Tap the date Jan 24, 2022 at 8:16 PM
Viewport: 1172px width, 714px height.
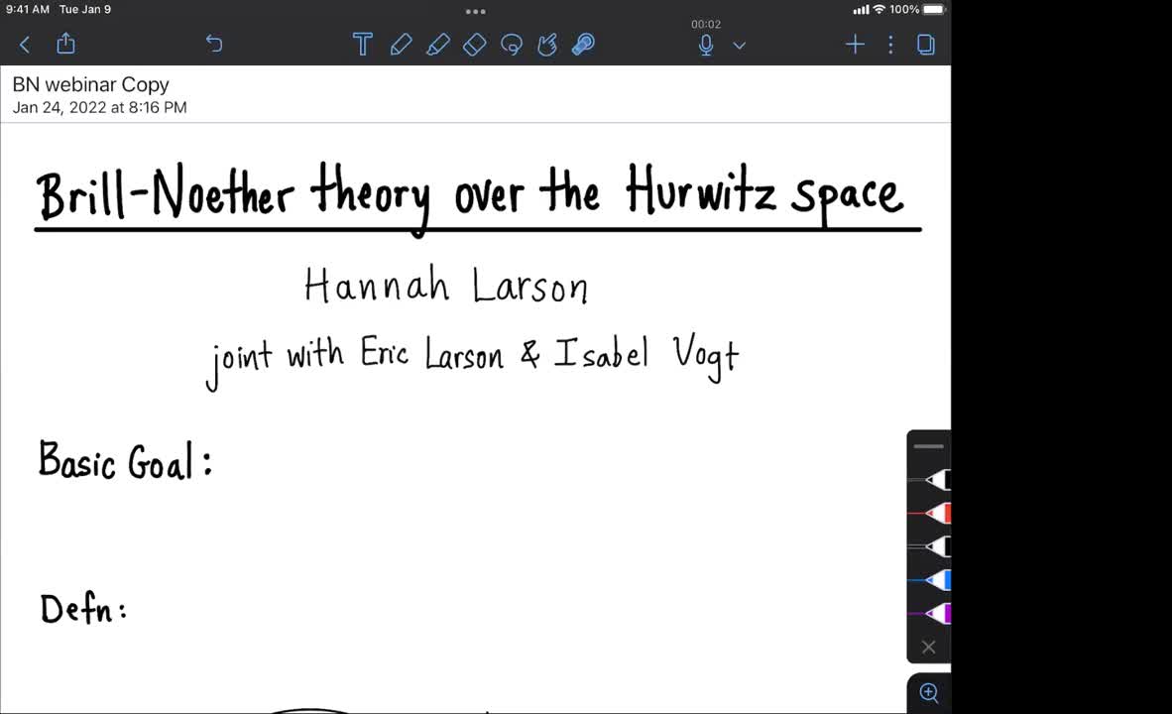coord(99,108)
